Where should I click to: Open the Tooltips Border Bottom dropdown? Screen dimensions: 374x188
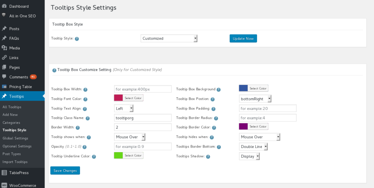253,147
